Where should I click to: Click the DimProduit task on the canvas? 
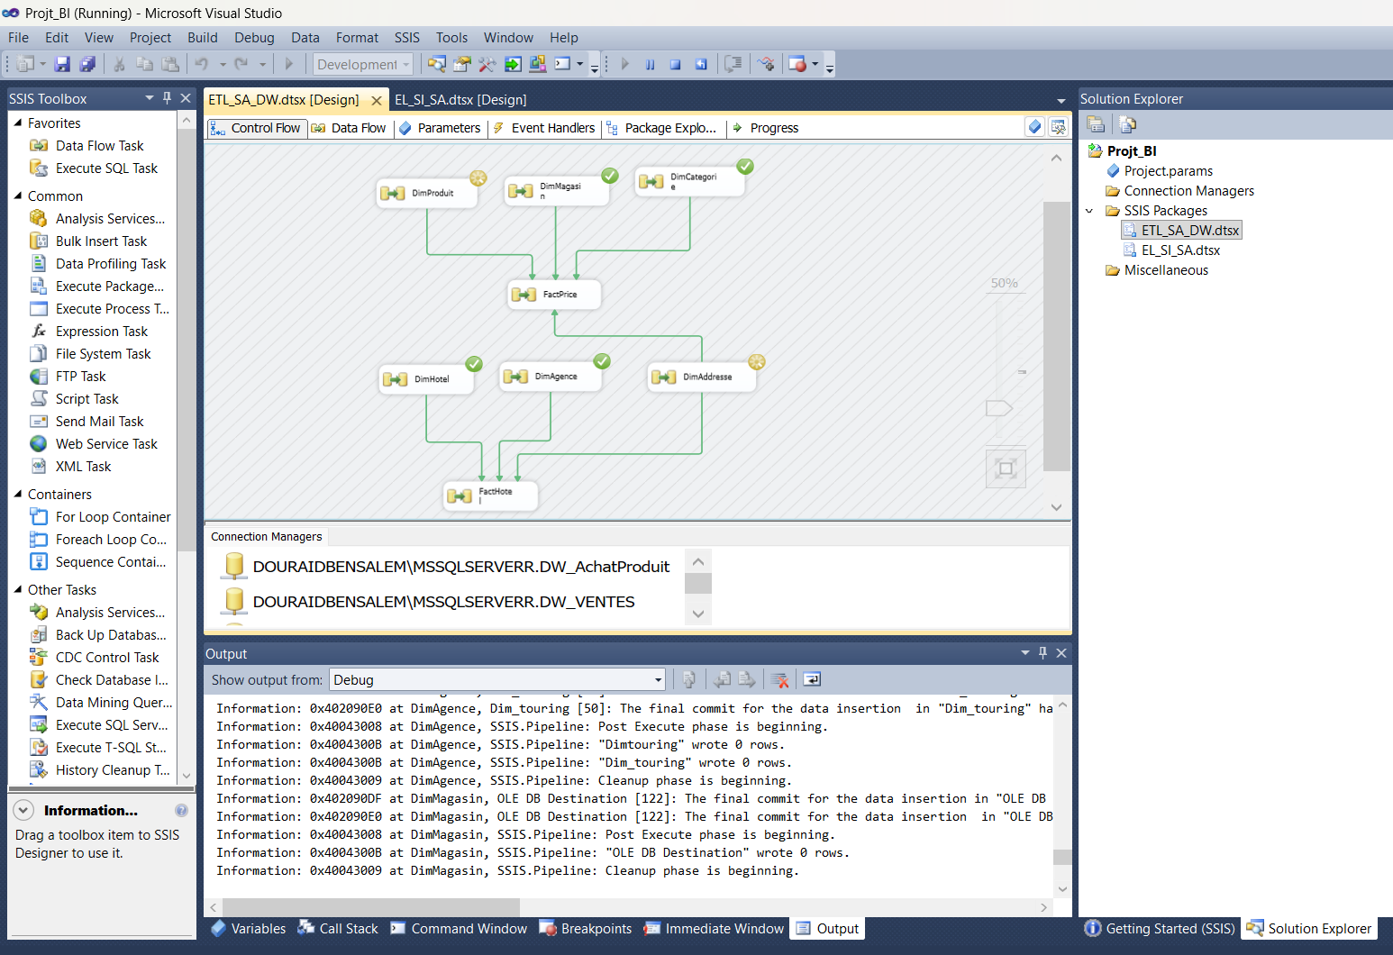(x=427, y=193)
